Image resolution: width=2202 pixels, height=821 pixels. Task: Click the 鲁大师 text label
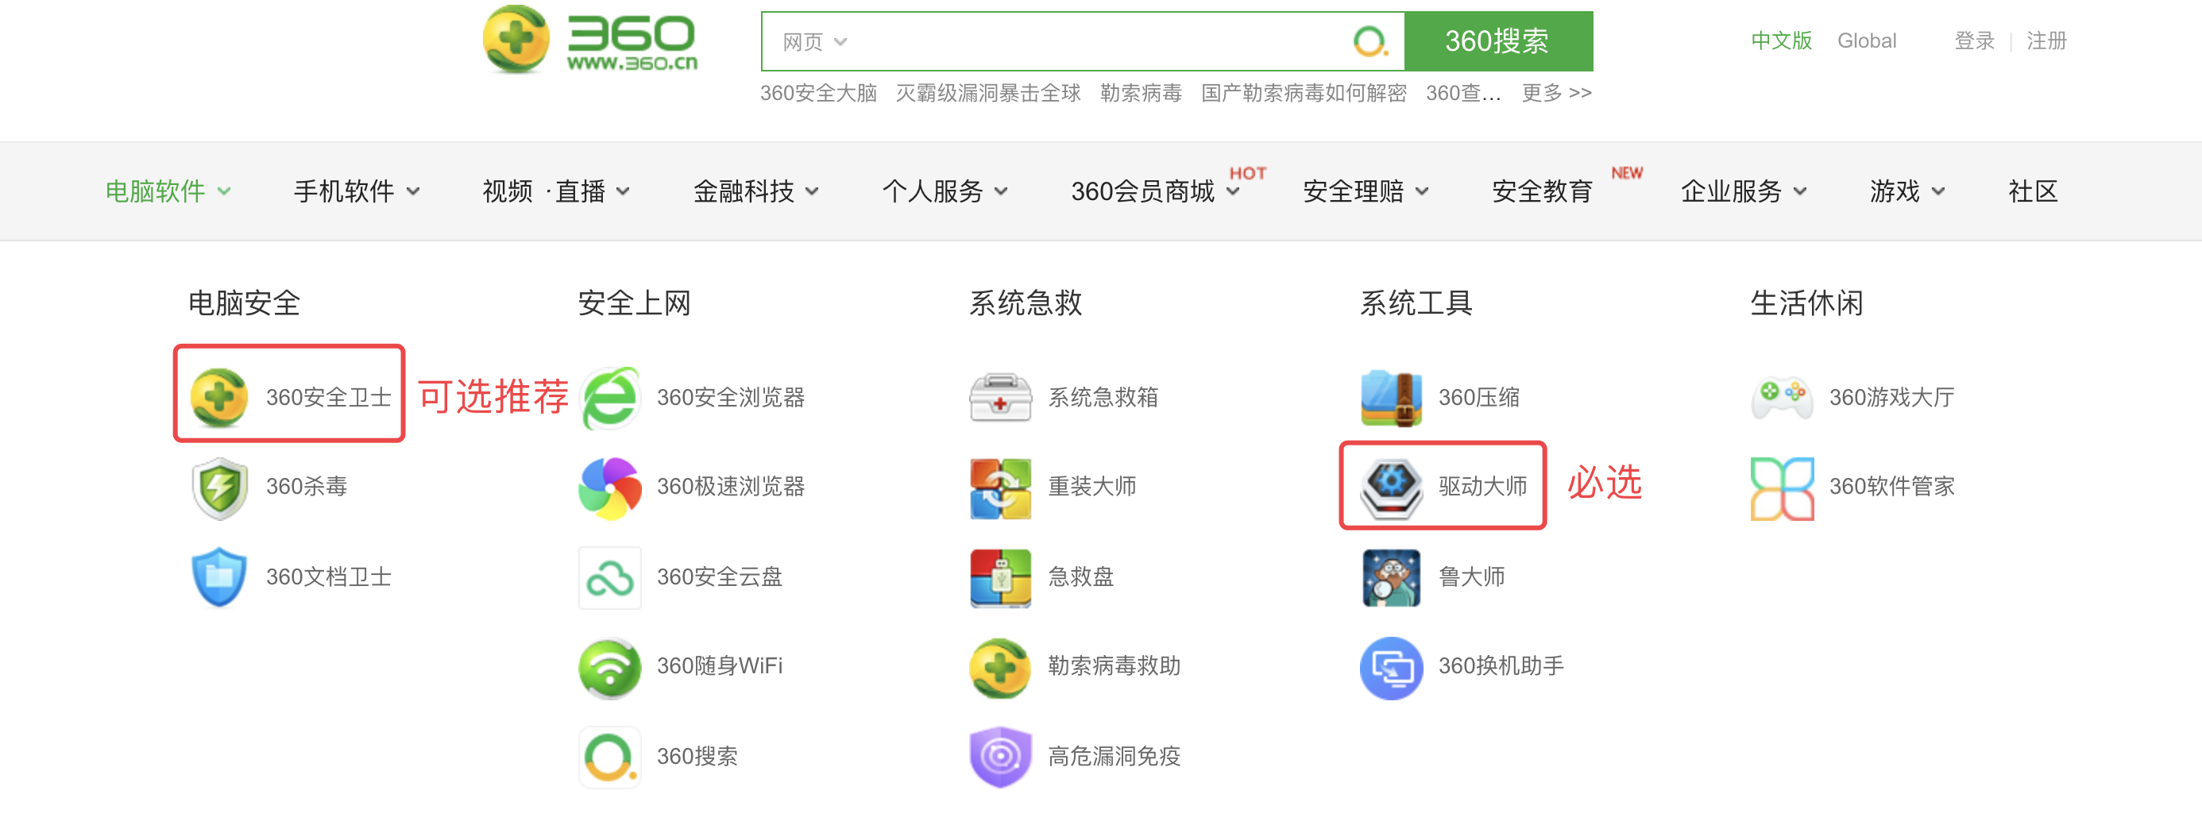pos(1470,577)
